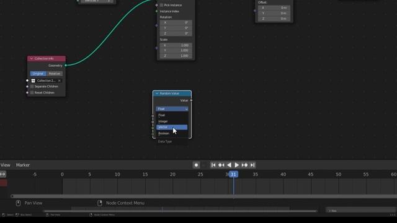Click frame 0 on timeline ruler
Screen dimensions: 397x223
click(62, 175)
